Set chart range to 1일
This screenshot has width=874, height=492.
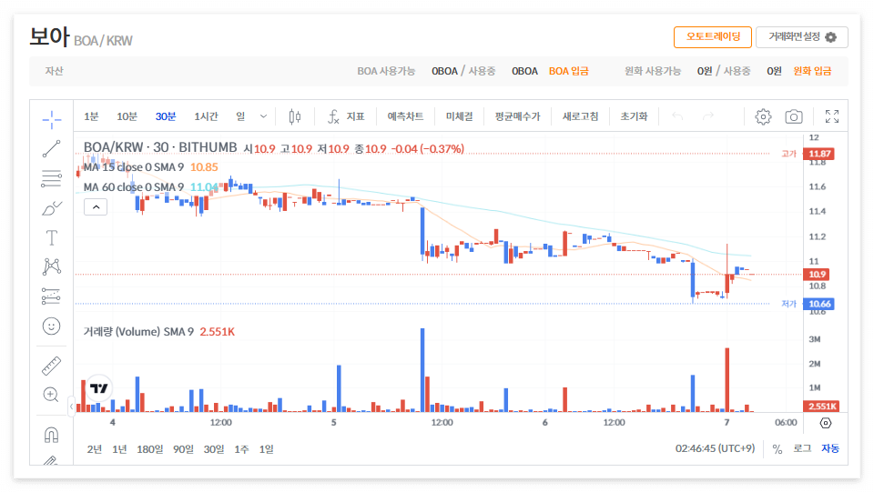point(267,449)
